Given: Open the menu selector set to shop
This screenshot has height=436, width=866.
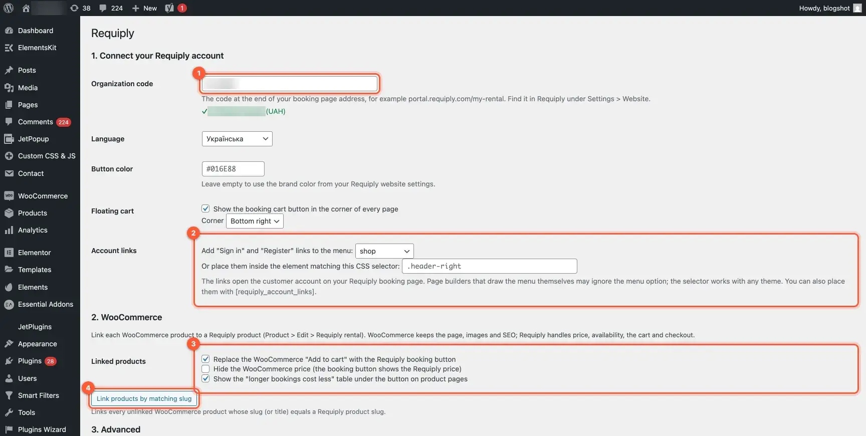Looking at the screenshot, I should 384,251.
